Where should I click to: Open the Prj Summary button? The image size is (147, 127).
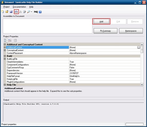105,31
